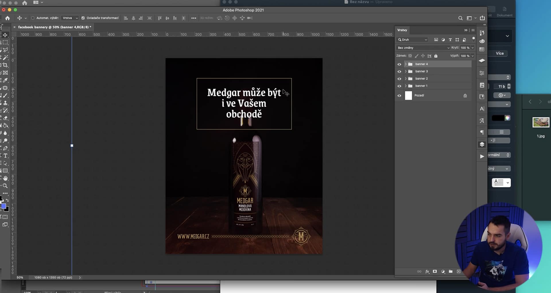Open the Character panel icon
The height and width of the screenshot is (293, 551).
[x=482, y=109]
